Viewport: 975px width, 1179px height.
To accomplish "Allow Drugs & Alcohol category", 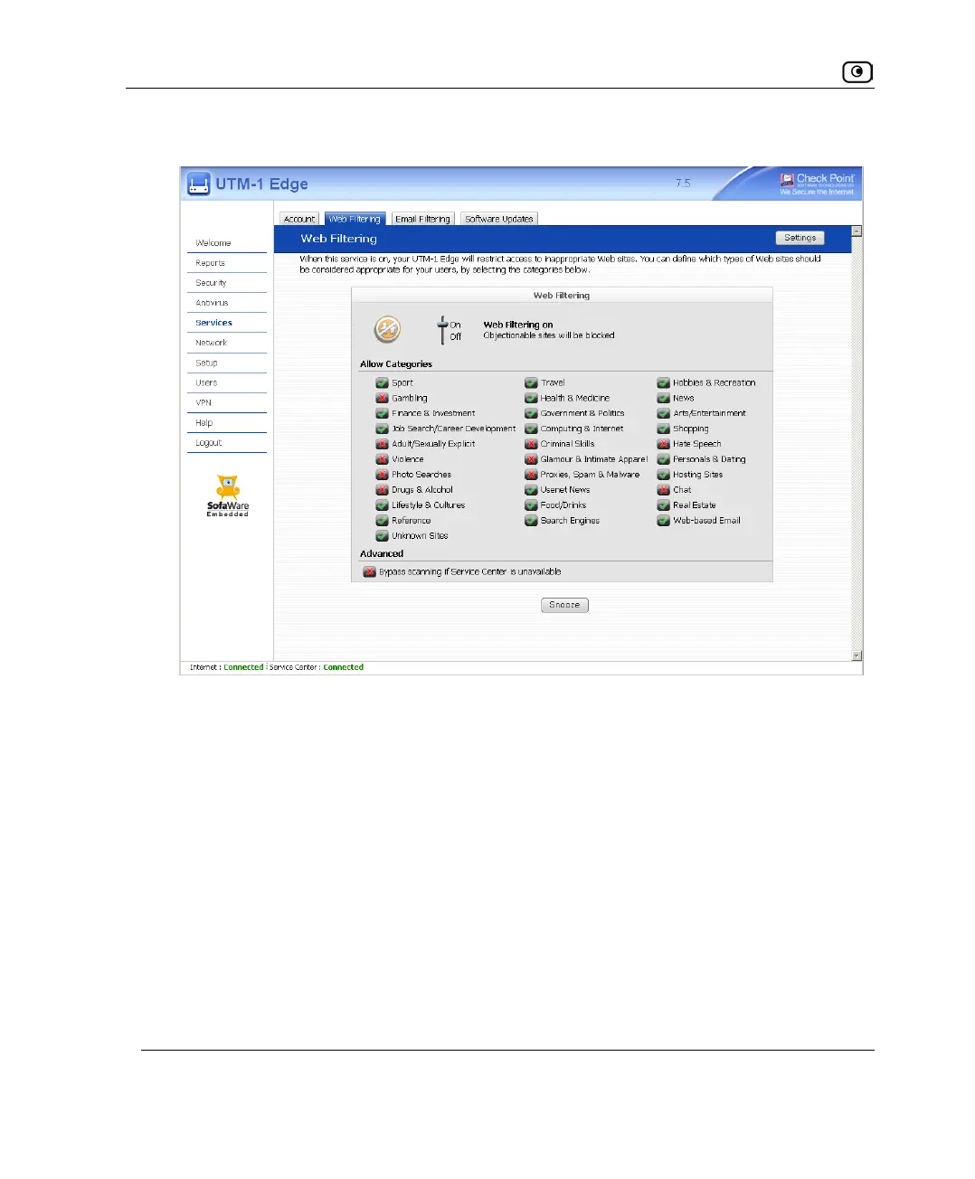I will pos(382,490).
